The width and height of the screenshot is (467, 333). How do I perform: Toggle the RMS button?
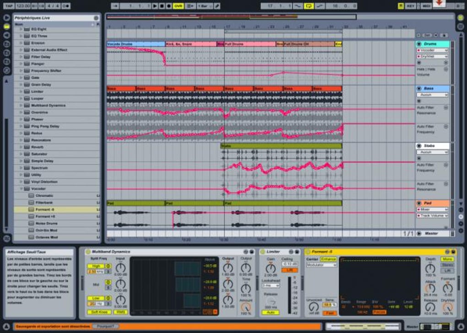120,312
